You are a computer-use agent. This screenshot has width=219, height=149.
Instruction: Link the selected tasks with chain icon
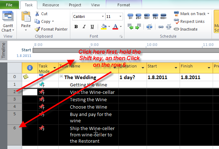[x=160, y=27]
